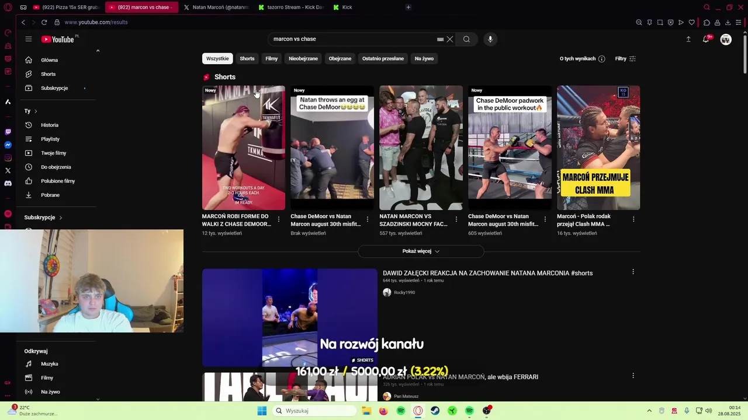Open Discord in Opera sidebar
748x420 pixels.
(x=8, y=183)
